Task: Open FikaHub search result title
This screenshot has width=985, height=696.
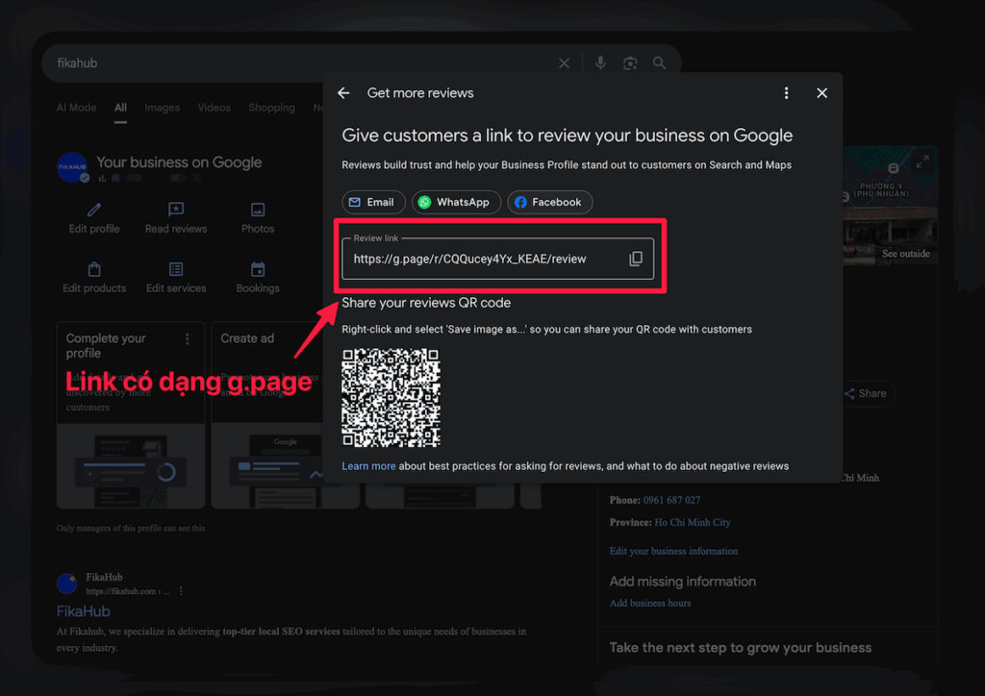Action: (x=83, y=611)
